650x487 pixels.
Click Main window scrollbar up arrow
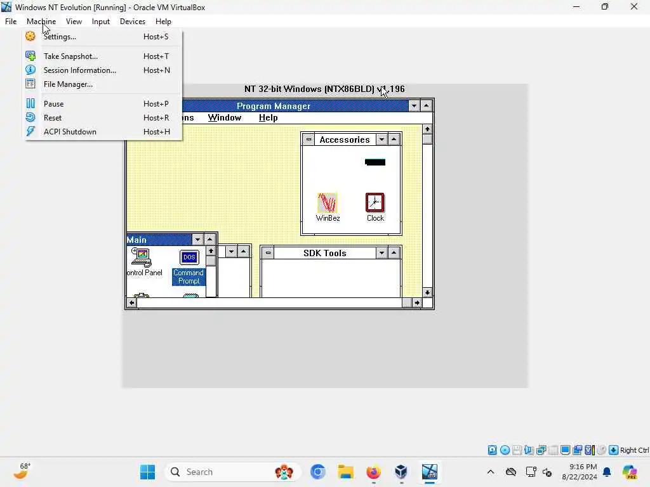(211, 251)
